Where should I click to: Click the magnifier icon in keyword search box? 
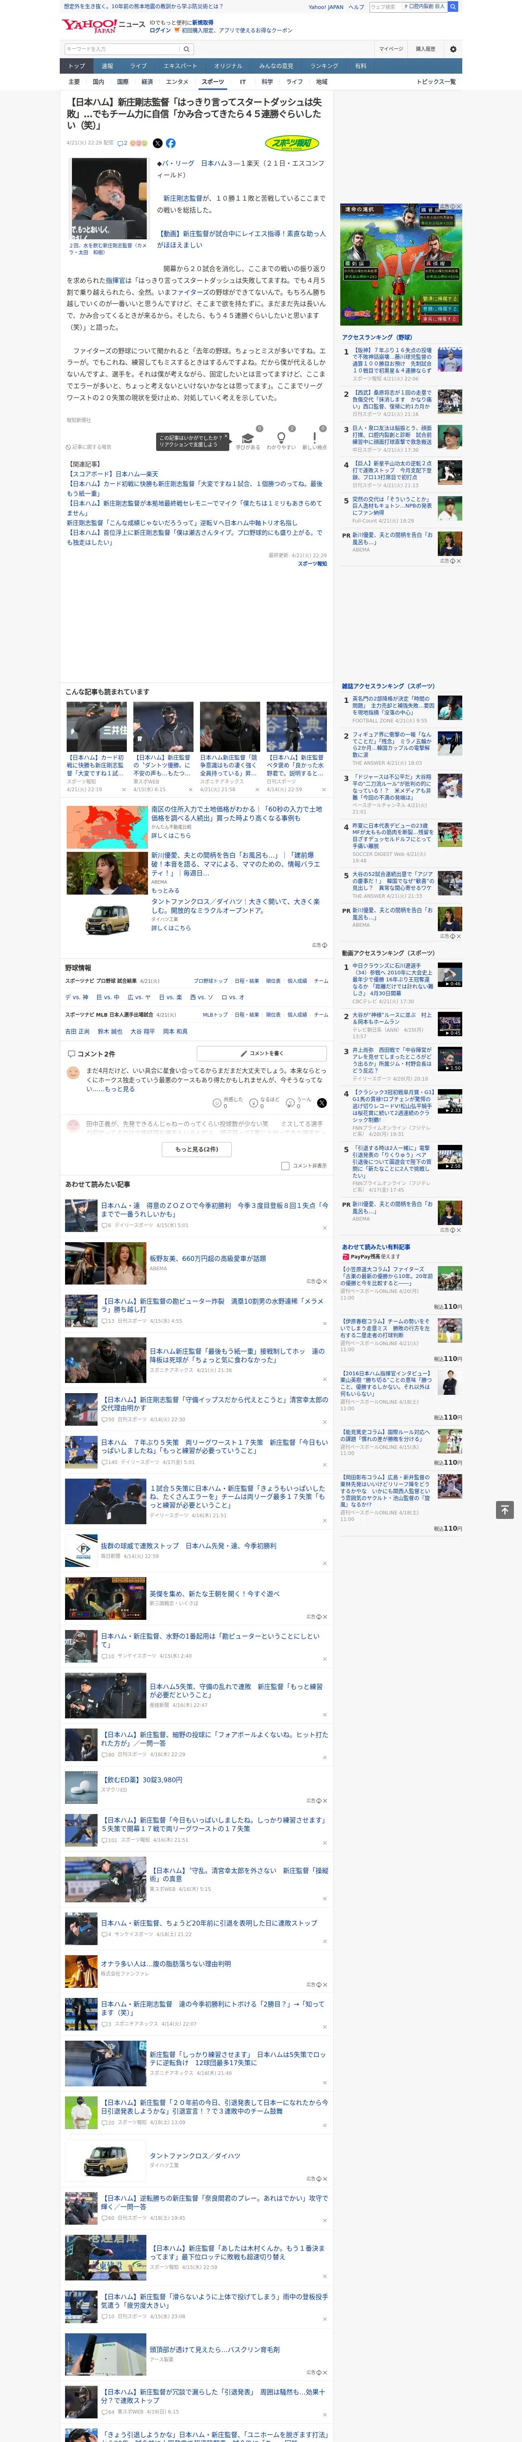pos(186,48)
